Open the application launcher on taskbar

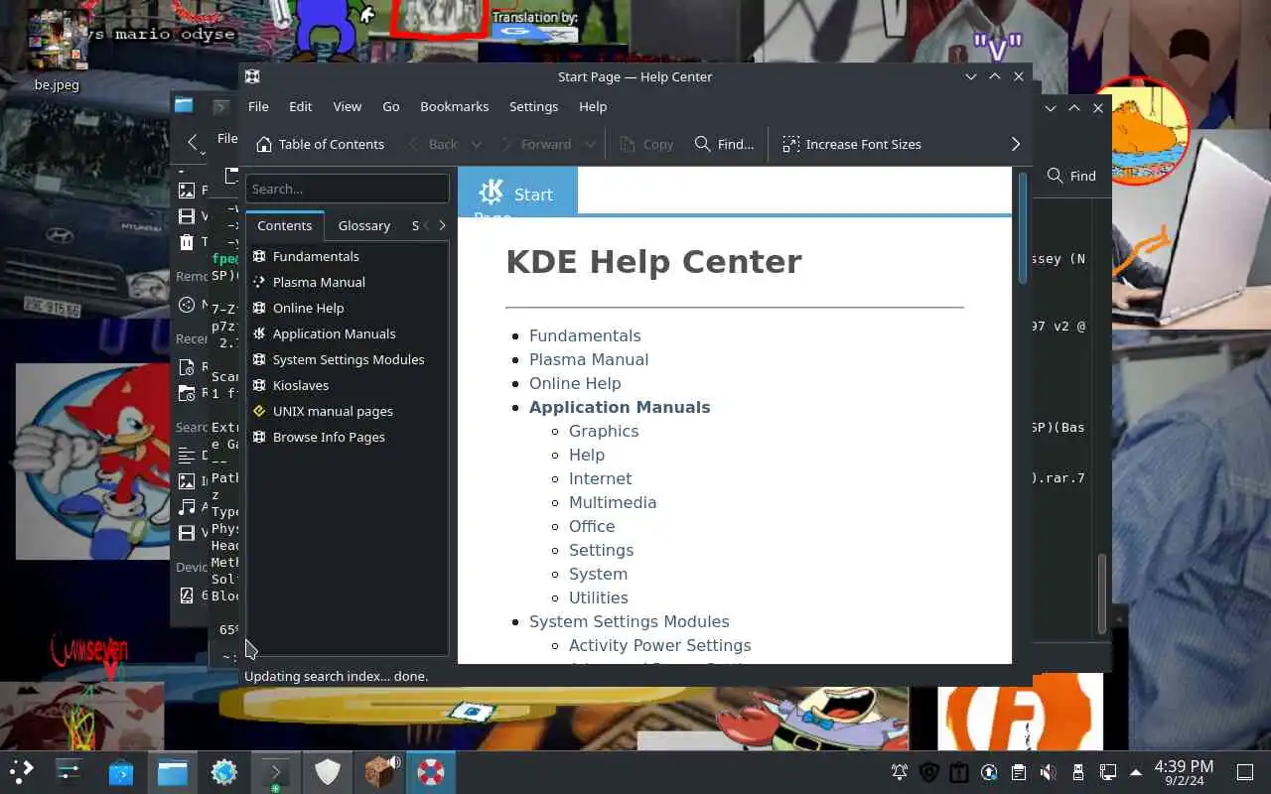22,771
